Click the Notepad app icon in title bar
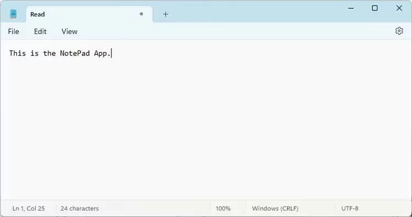Image resolution: width=412 pixels, height=217 pixels. (13, 14)
